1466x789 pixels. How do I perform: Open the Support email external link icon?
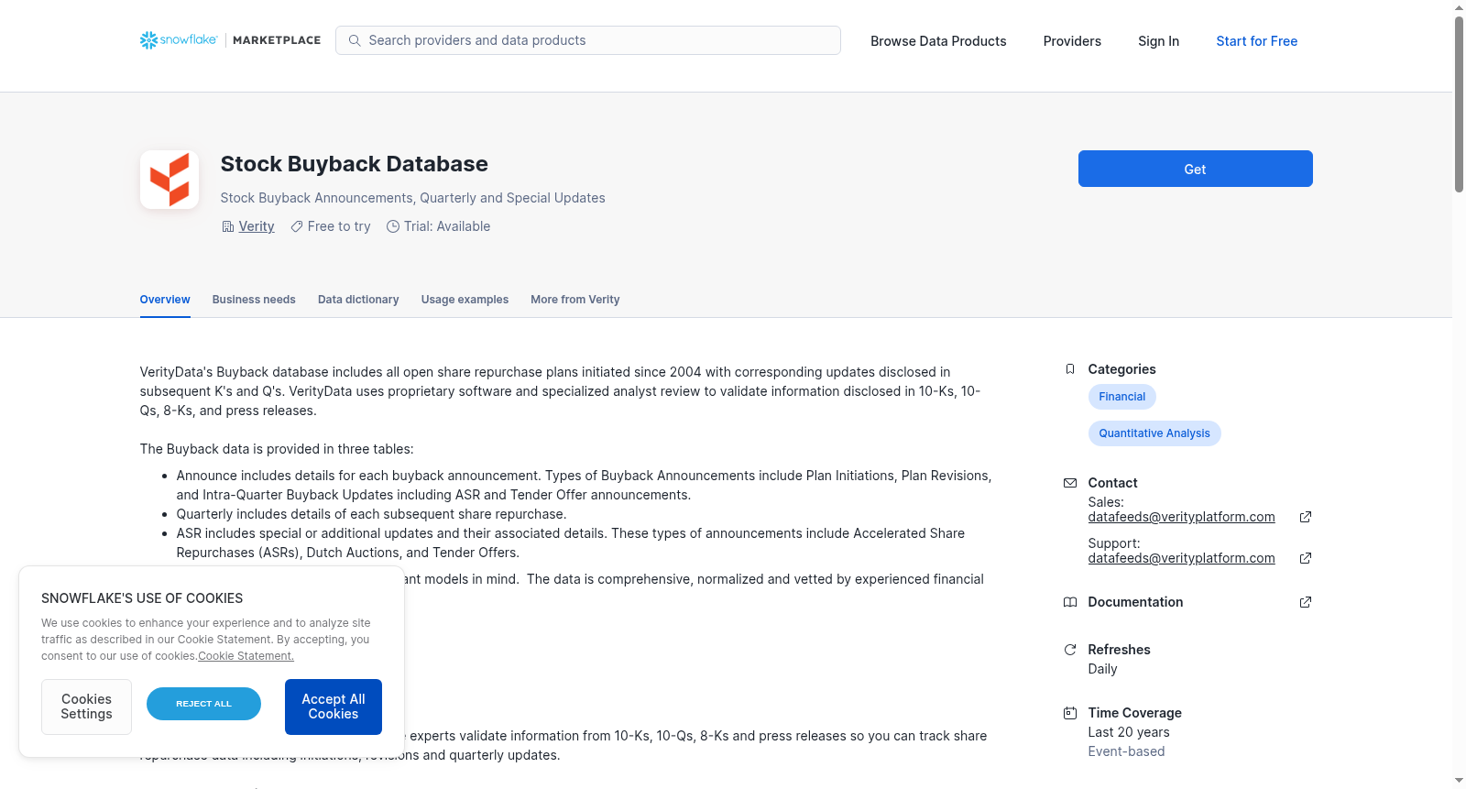(1306, 558)
